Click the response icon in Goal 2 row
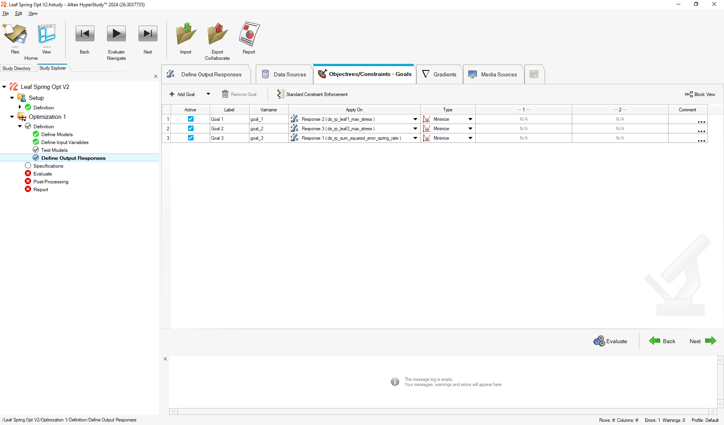Image resolution: width=724 pixels, height=425 pixels. (294, 128)
